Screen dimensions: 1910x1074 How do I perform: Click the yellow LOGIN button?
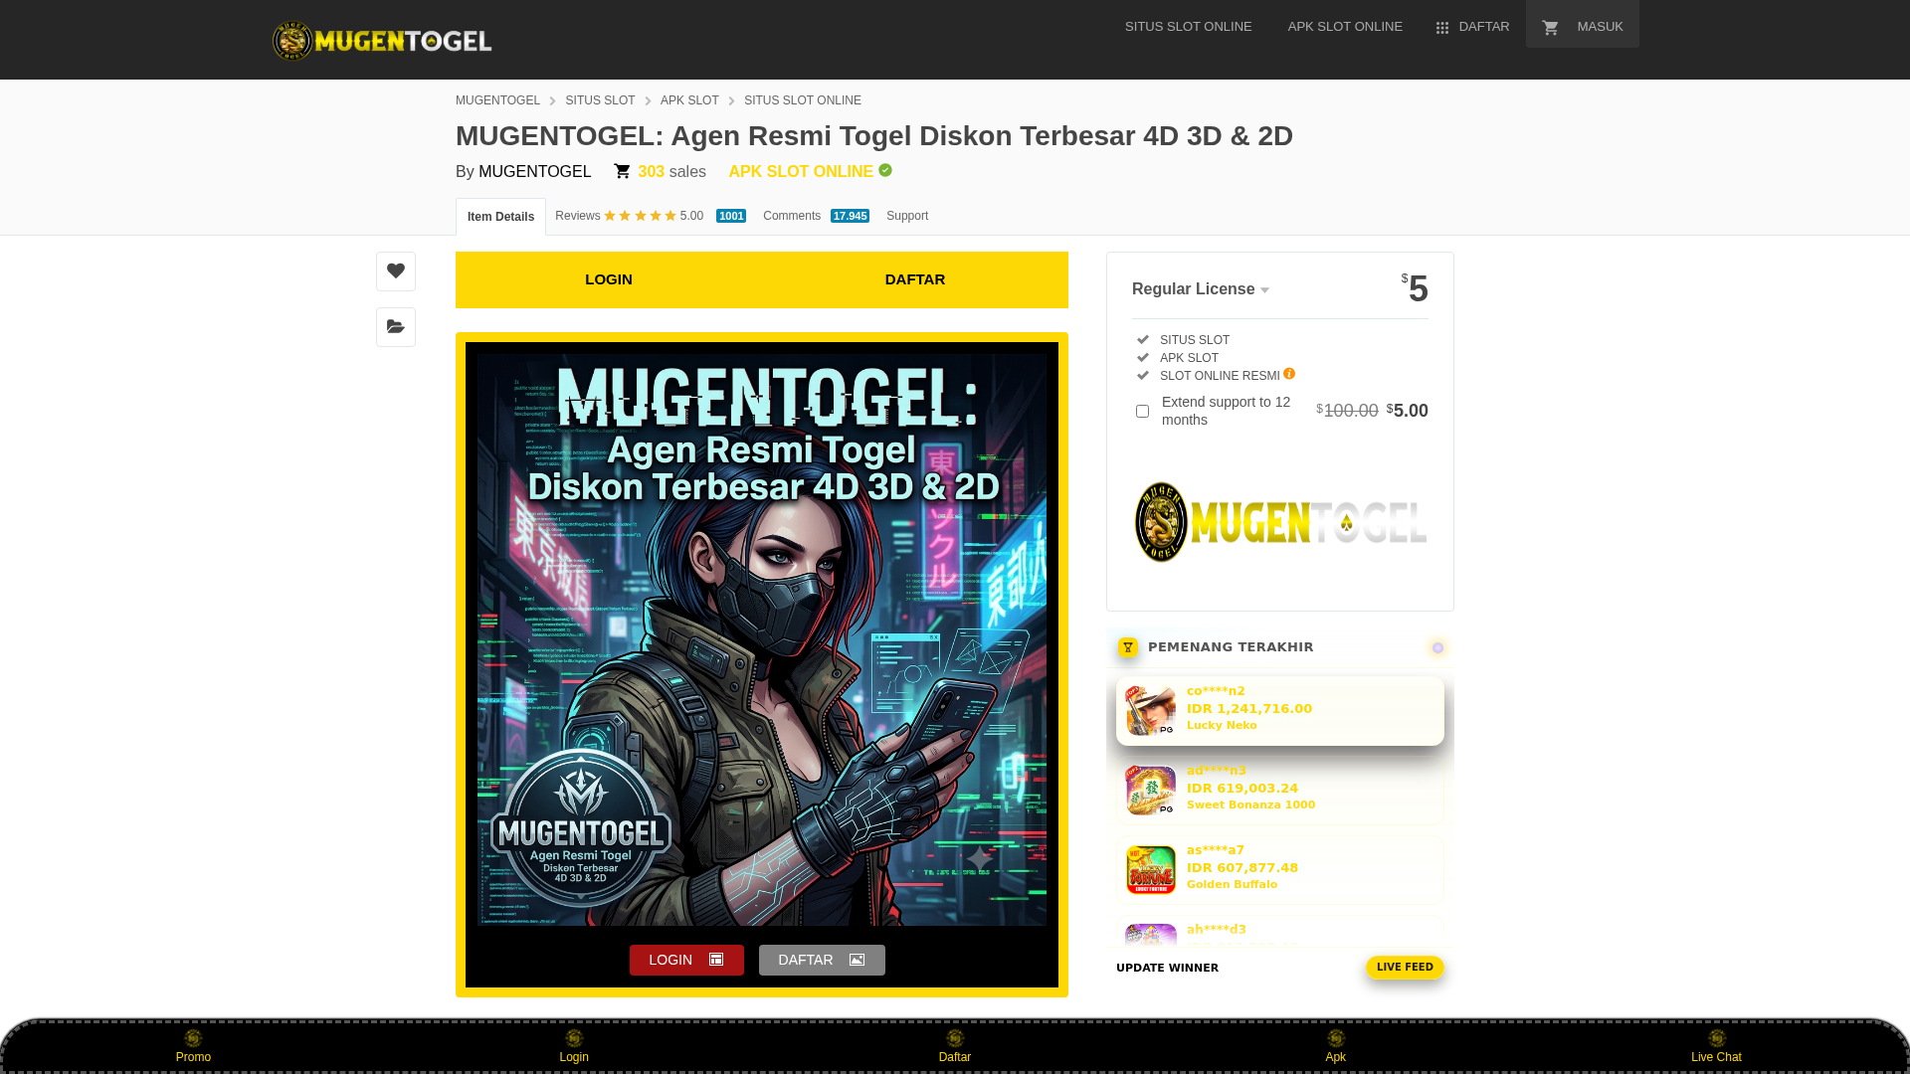coord(609,279)
